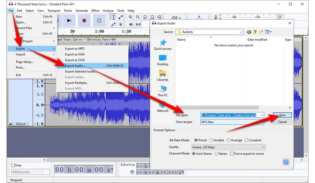
Task: Choose Export Audio... menu entry
Action: click(92, 66)
